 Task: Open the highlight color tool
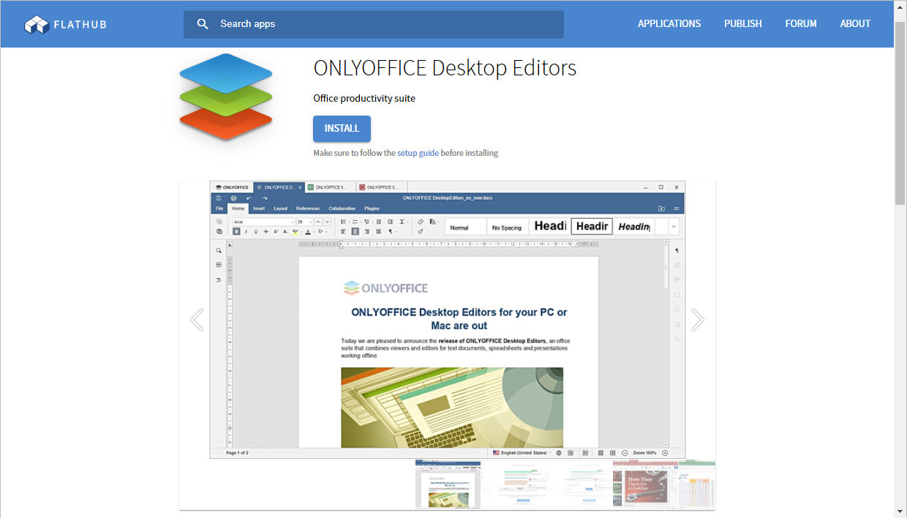pos(296,232)
